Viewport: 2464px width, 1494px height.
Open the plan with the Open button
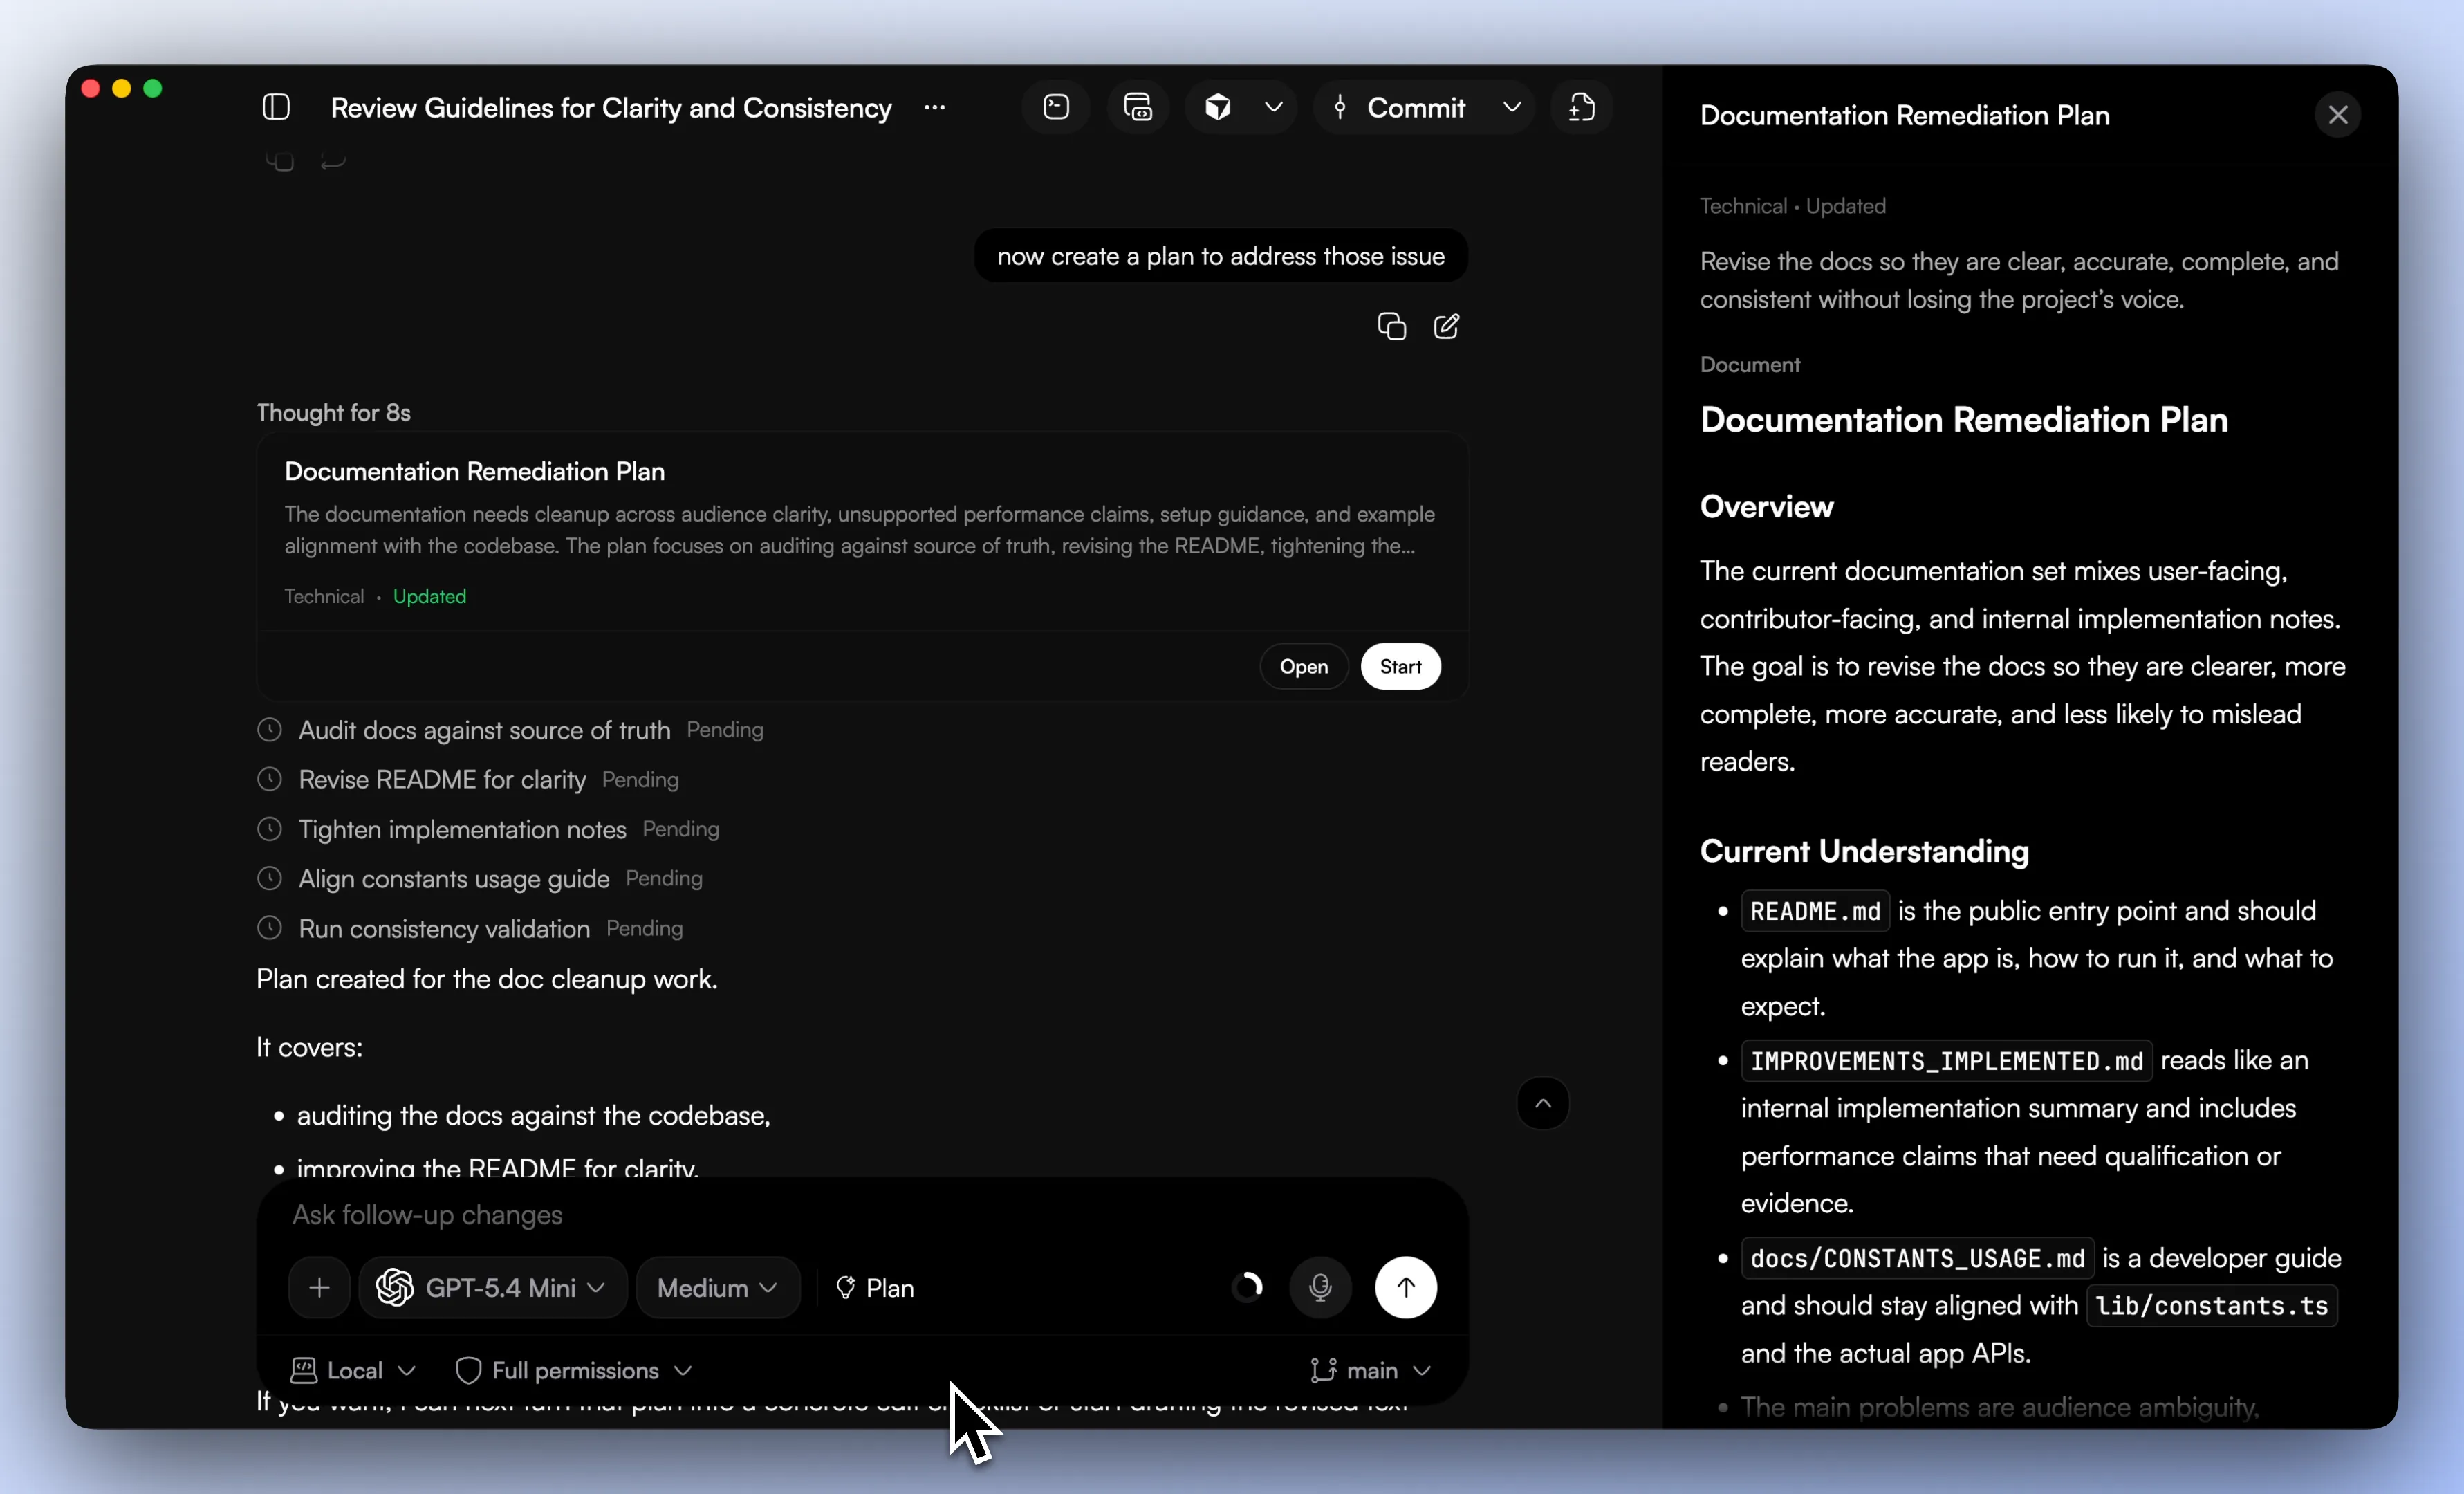[1304, 666]
